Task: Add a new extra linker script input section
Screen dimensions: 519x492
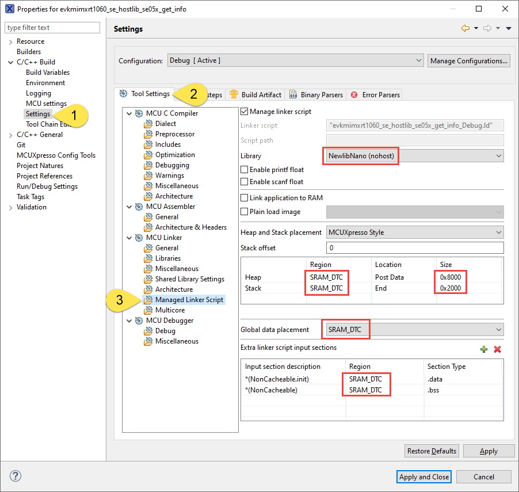Action: tap(483, 349)
